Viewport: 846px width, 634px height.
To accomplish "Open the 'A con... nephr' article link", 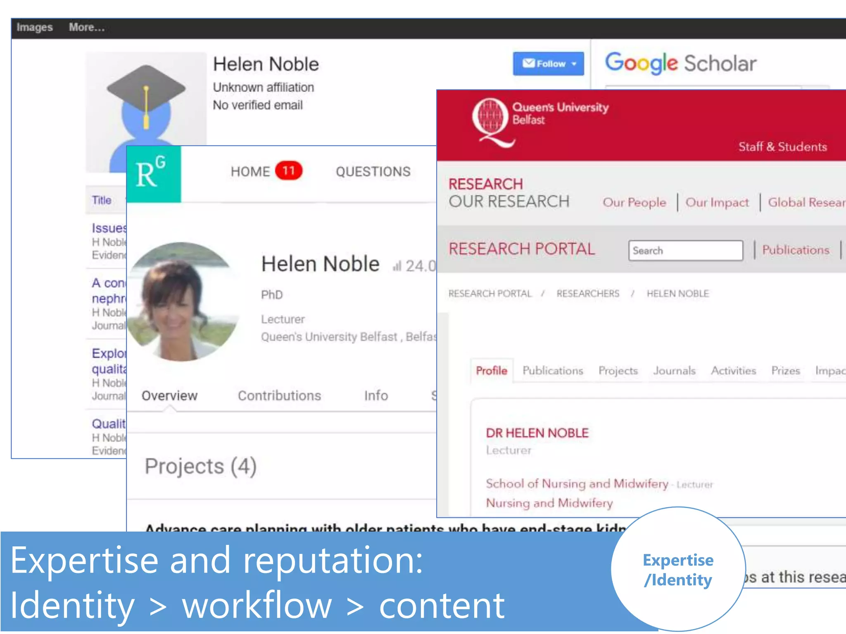I will (x=109, y=291).
